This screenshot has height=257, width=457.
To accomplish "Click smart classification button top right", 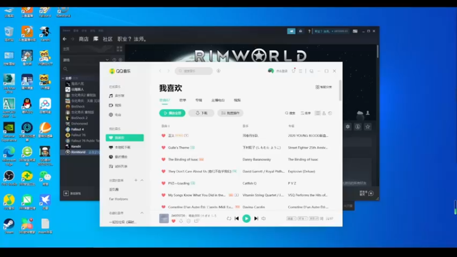I will tap(323, 87).
